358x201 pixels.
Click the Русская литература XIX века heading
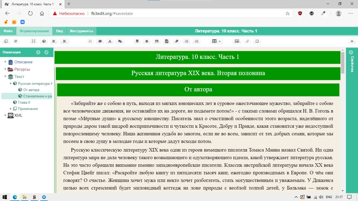[x=198, y=73]
